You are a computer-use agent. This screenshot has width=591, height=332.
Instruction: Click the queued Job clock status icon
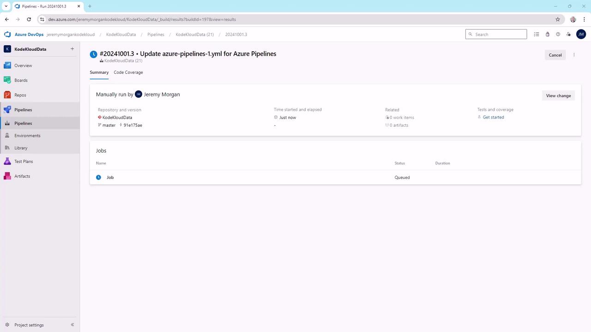click(x=98, y=178)
